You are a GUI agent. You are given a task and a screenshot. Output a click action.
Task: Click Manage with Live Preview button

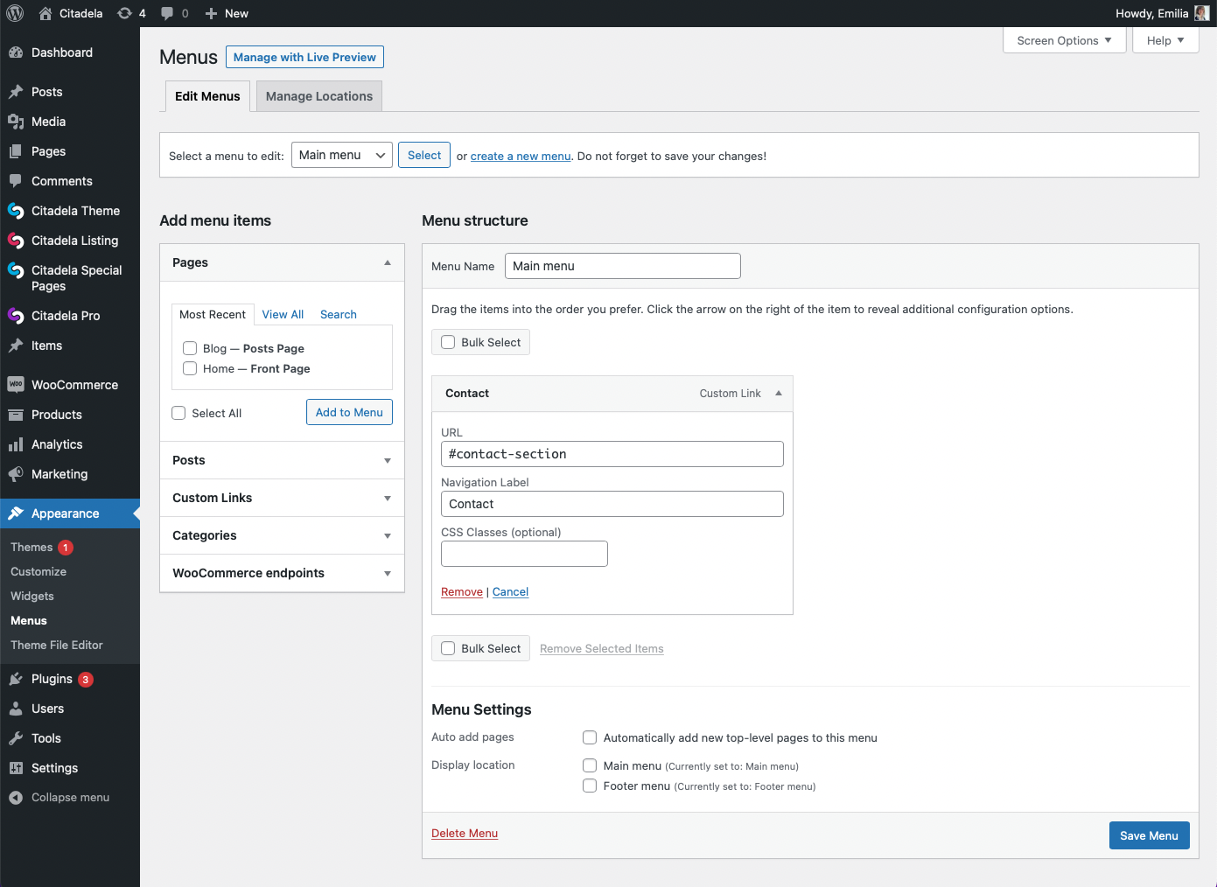[x=304, y=57]
